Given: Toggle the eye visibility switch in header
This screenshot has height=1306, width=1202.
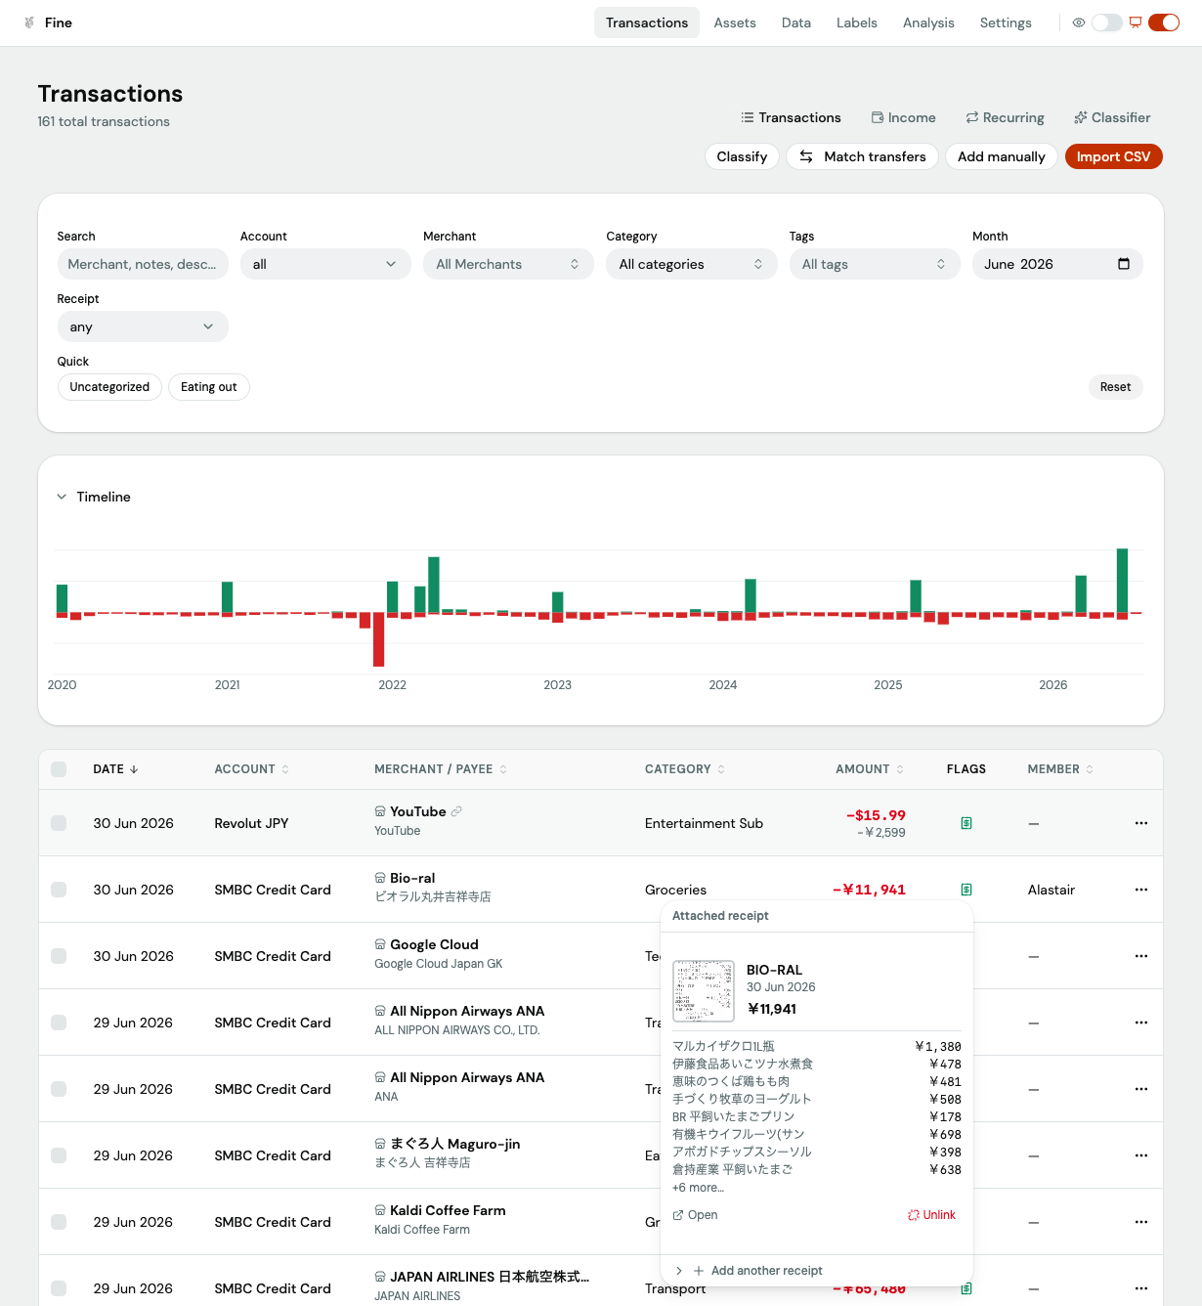Looking at the screenshot, I should coord(1106,22).
